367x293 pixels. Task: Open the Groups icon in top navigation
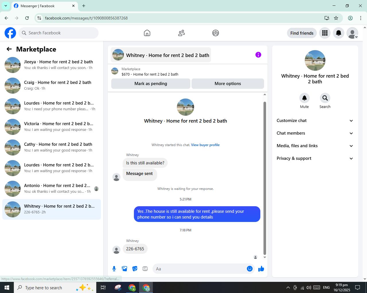pos(216,33)
